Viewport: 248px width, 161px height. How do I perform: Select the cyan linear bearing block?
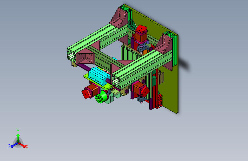(x=99, y=76)
